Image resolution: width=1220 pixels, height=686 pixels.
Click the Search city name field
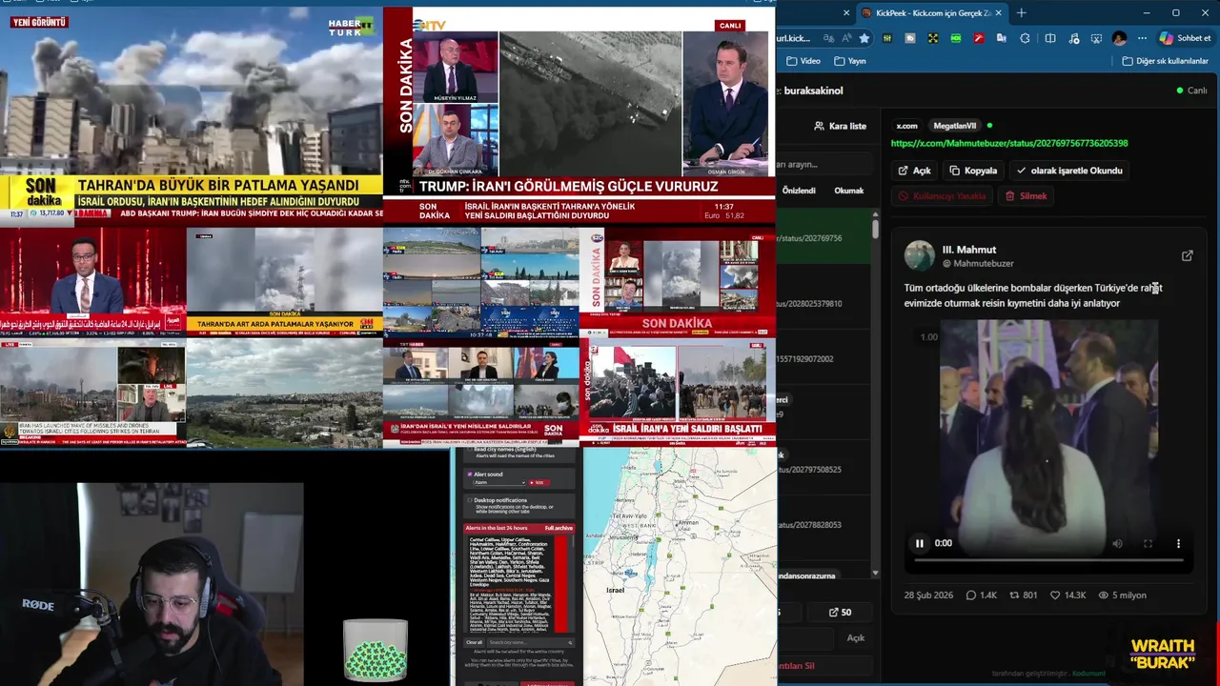click(529, 642)
